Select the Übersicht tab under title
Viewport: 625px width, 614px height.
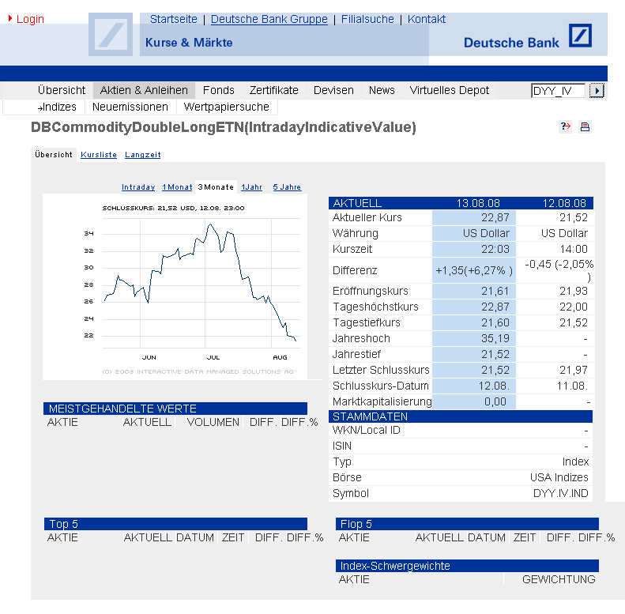pyautogui.click(x=54, y=155)
